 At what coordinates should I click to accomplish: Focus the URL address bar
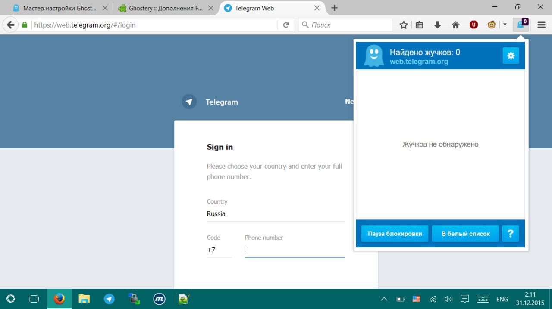click(x=155, y=25)
